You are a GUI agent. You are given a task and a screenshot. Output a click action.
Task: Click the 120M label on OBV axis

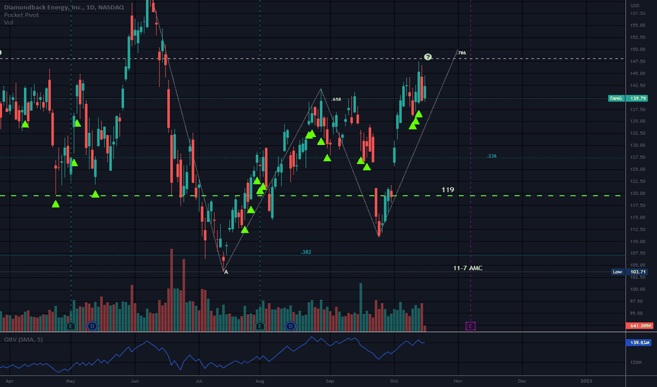[636, 362]
